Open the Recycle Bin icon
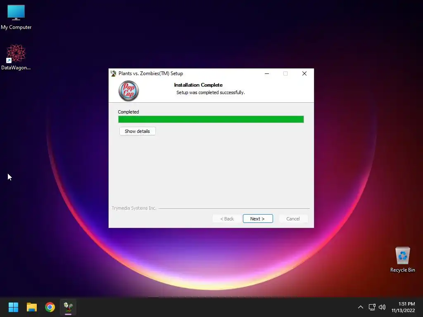The height and width of the screenshot is (317, 423). 402,260
